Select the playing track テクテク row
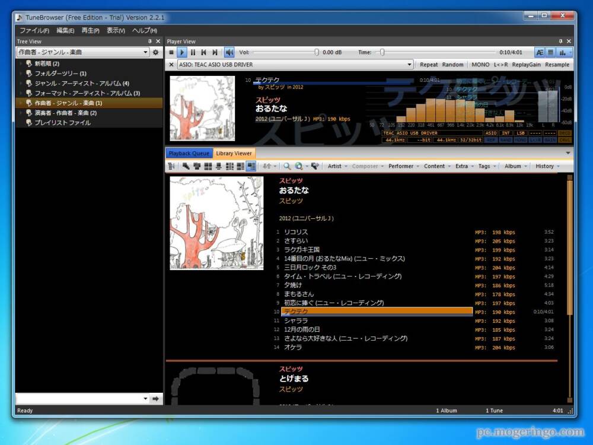593x445 pixels. click(377, 311)
